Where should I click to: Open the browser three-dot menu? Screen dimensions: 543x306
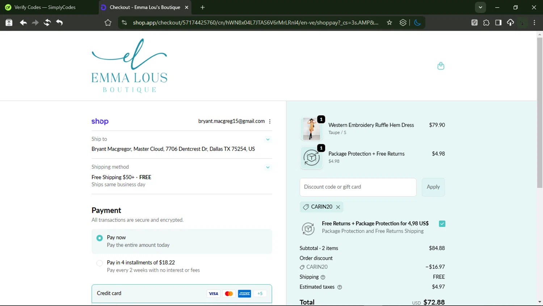click(534, 22)
